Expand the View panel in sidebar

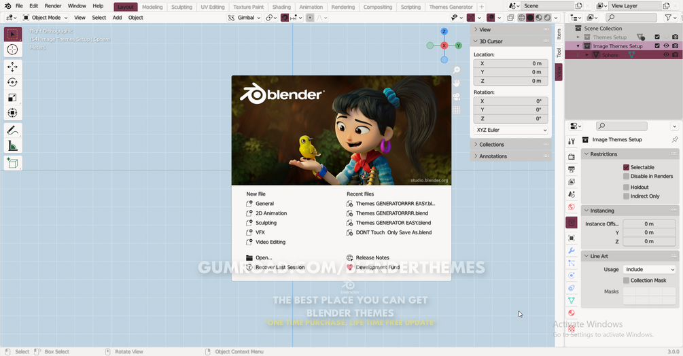(x=510, y=30)
